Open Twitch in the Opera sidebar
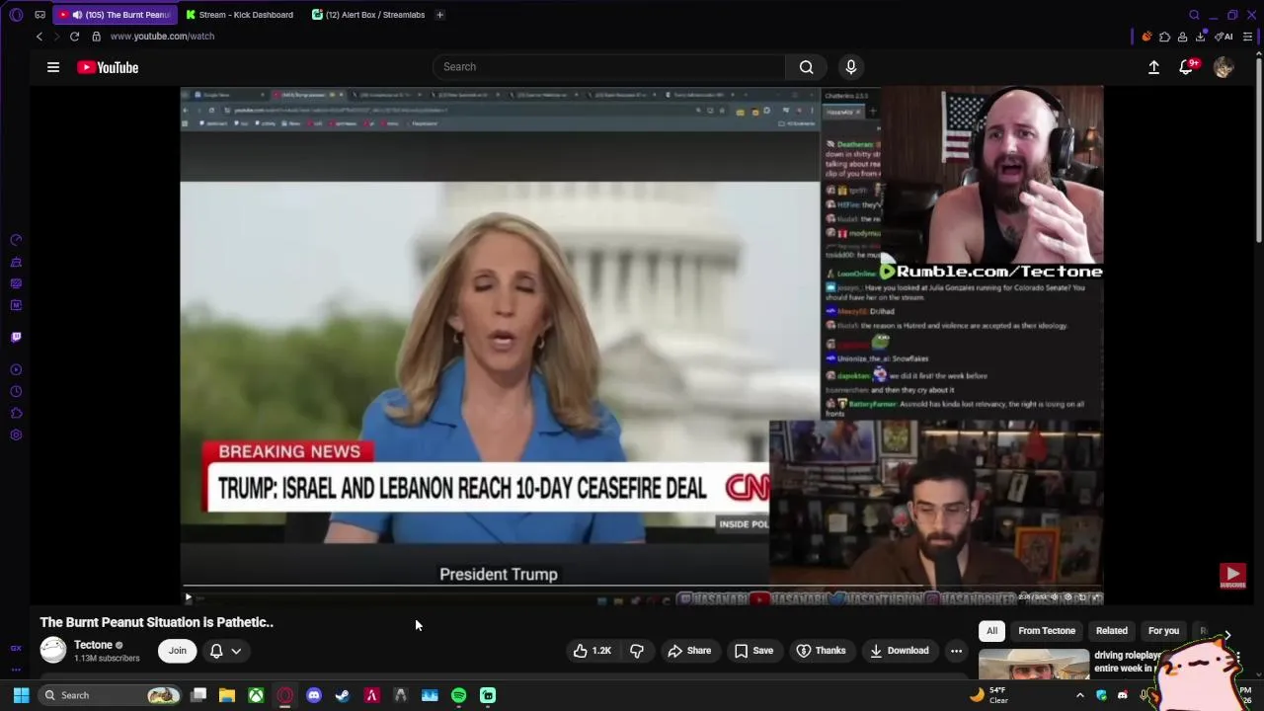1264x711 pixels. coord(16,337)
